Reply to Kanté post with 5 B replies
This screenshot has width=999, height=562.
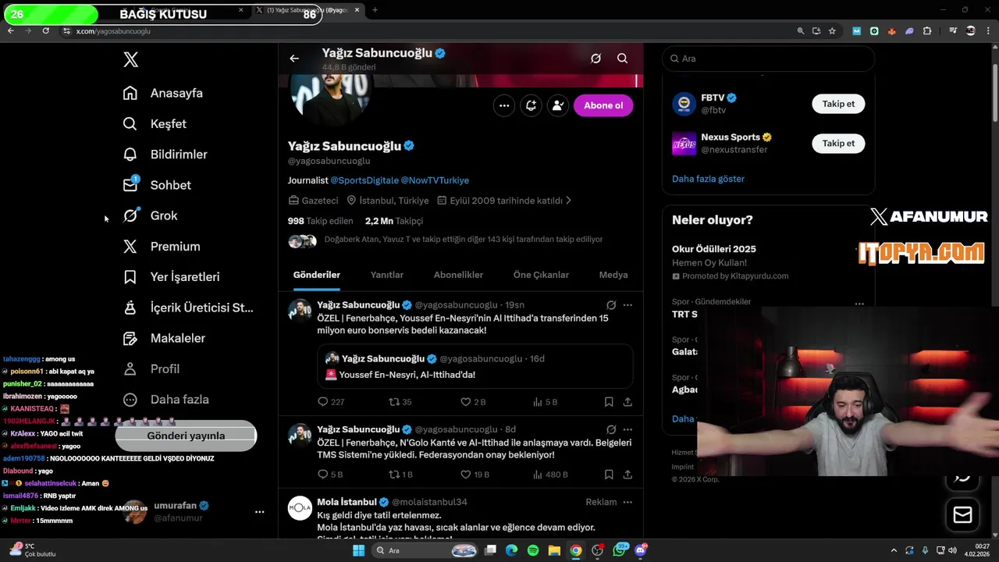pos(330,475)
